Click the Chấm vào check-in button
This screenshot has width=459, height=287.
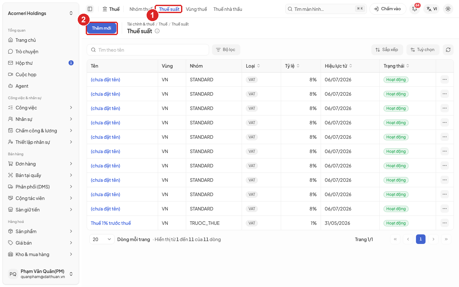coord(388,9)
